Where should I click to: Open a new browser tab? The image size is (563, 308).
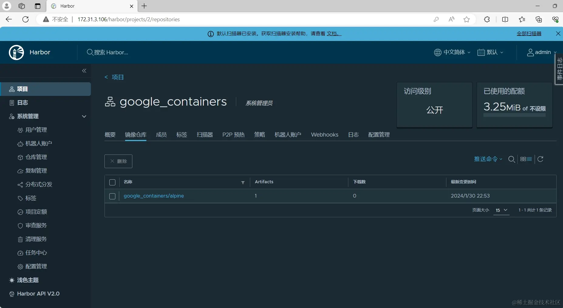click(144, 6)
